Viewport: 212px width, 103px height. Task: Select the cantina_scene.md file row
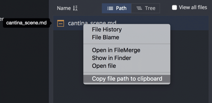click(x=131, y=23)
